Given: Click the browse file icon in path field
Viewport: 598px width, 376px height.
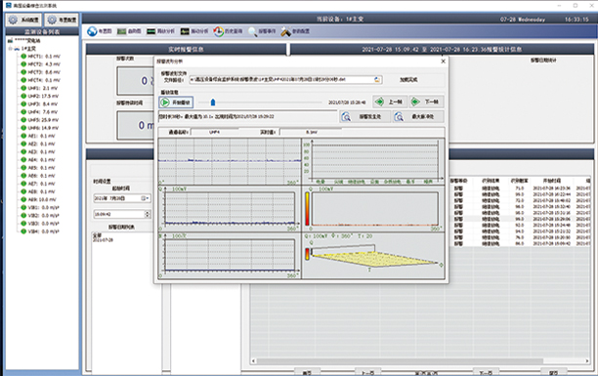Looking at the screenshot, I should click(377, 80).
